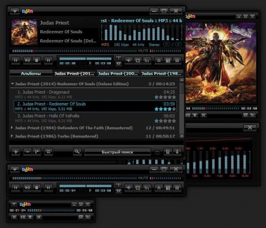Image resolution: width=266 pixels, height=228 pixels.
Task: Click the speaker icon in compact middle window
Action: click(x=129, y=188)
